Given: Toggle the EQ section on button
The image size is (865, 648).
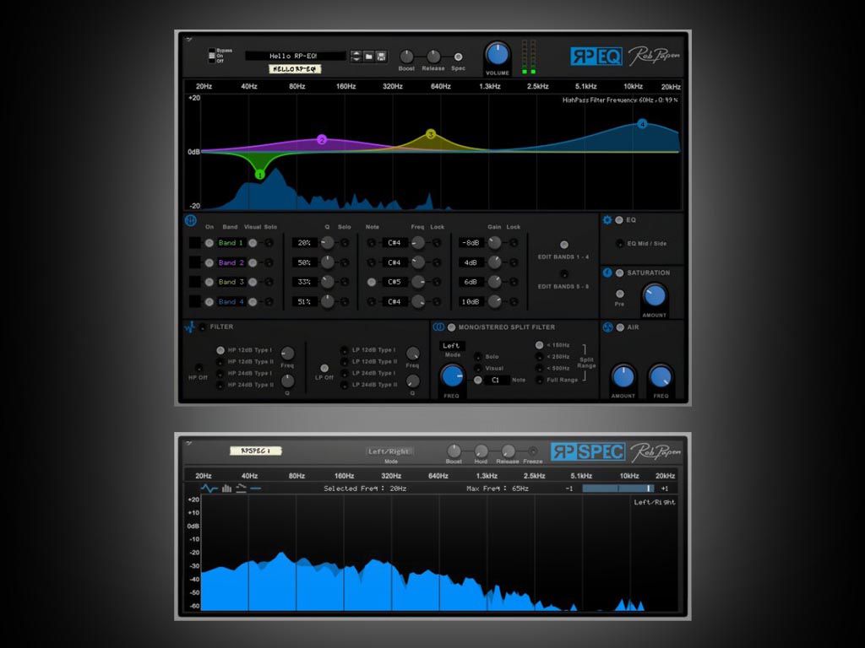Looking at the screenshot, I should click(619, 220).
